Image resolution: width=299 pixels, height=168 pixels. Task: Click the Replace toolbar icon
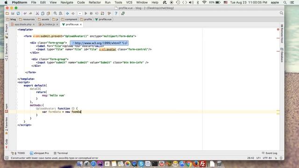pyautogui.click(x=61, y=14)
